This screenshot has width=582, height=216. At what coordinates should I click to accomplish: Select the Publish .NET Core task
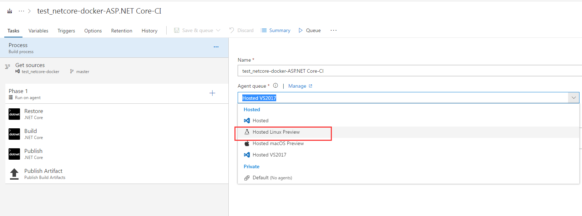pos(117,154)
